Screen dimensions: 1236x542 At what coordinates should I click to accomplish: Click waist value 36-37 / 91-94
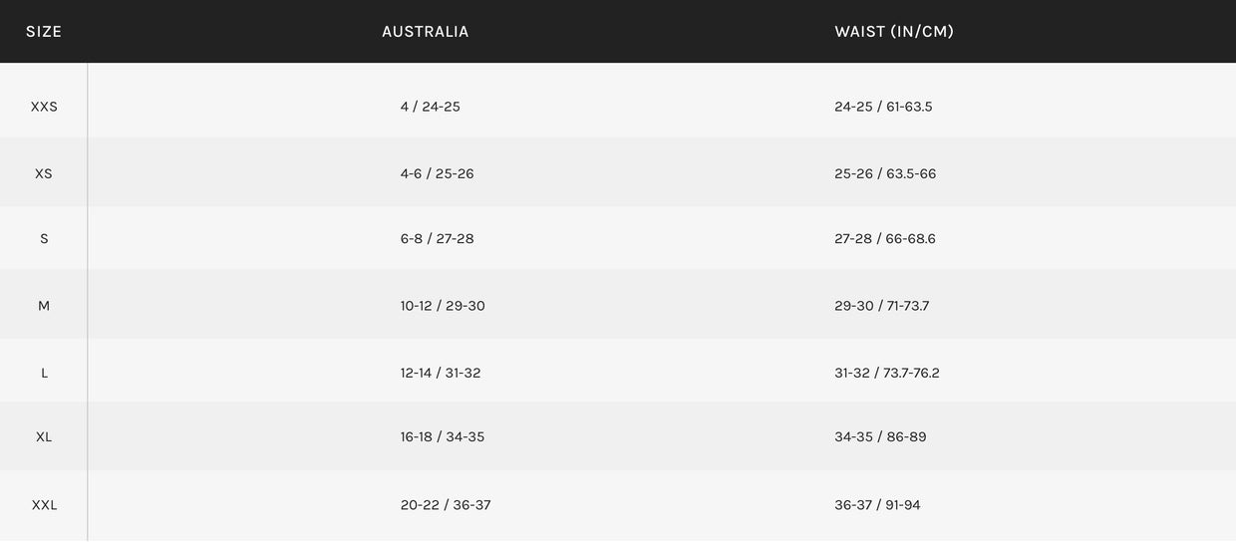point(877,505)
